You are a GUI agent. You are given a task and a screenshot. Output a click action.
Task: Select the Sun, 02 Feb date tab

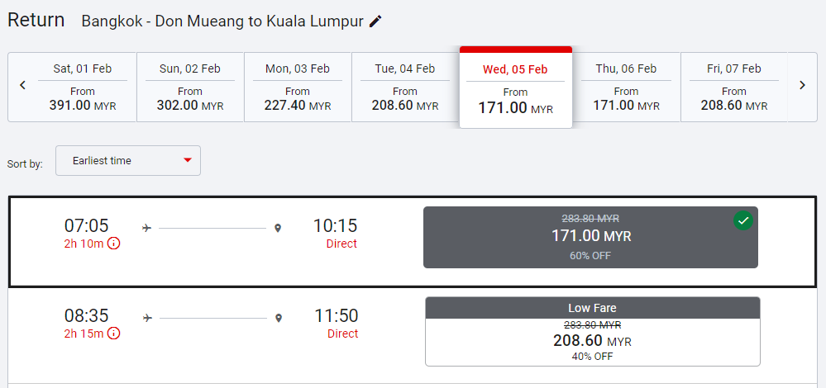(x=190, y=88)
